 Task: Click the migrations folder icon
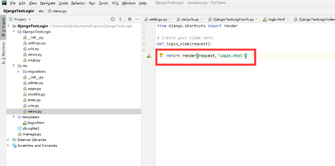click(25, 71)
